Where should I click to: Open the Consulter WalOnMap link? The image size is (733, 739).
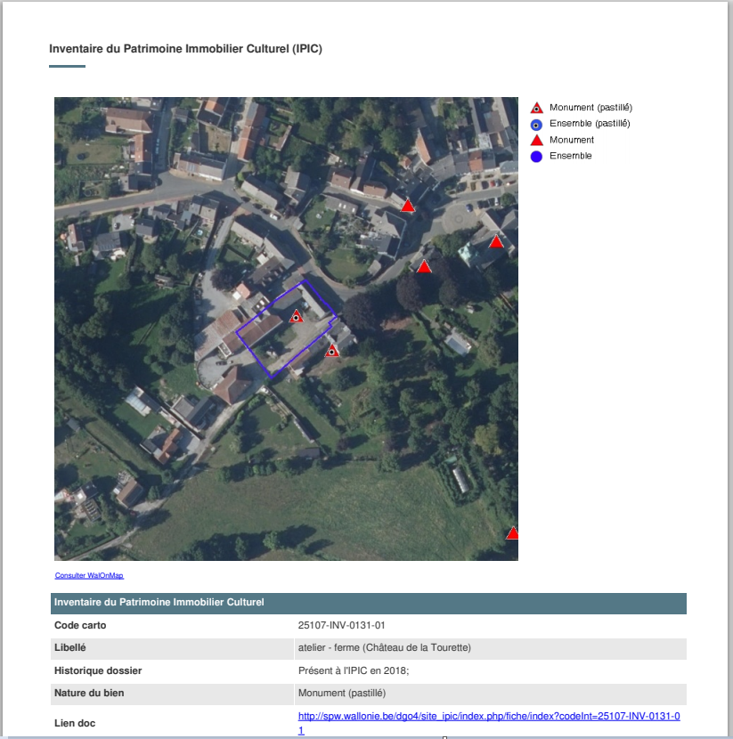coord(89,575)
